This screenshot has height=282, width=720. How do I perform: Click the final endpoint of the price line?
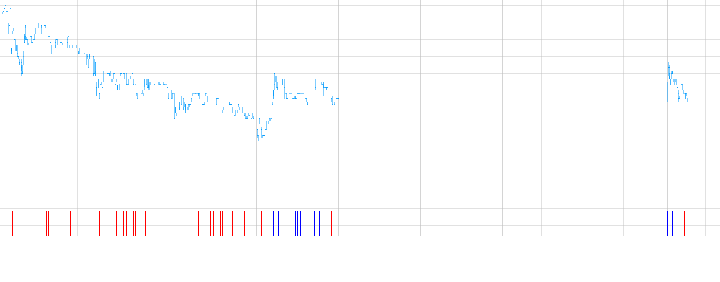click(x=688, y=102)
